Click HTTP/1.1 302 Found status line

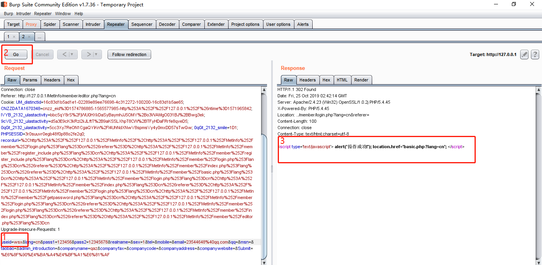tap(297, 89)
